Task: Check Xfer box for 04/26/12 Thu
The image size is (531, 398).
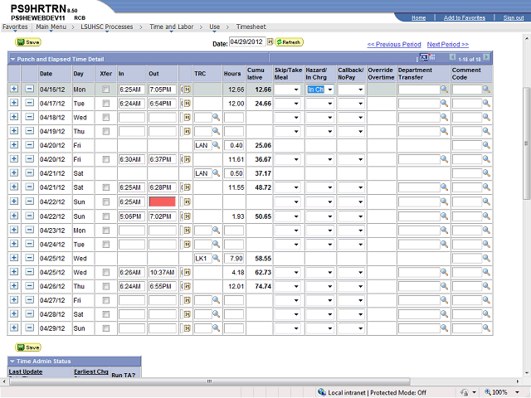Action: (106, 286)
